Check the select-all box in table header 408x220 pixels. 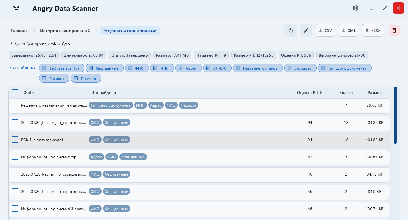coord(15,92)
